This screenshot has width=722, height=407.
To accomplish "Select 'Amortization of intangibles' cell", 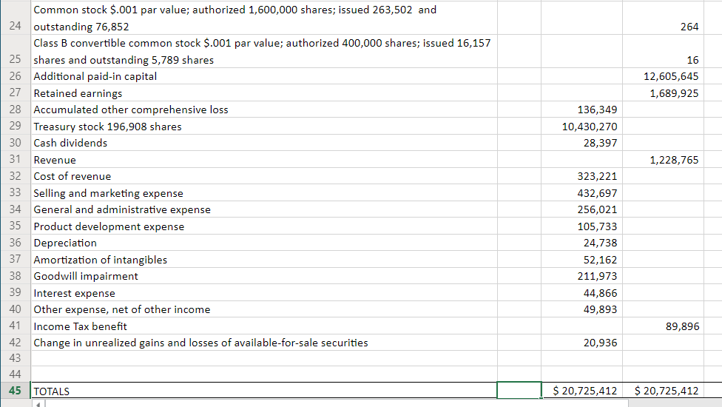I will pyautogui.click(x=264, y=259).
